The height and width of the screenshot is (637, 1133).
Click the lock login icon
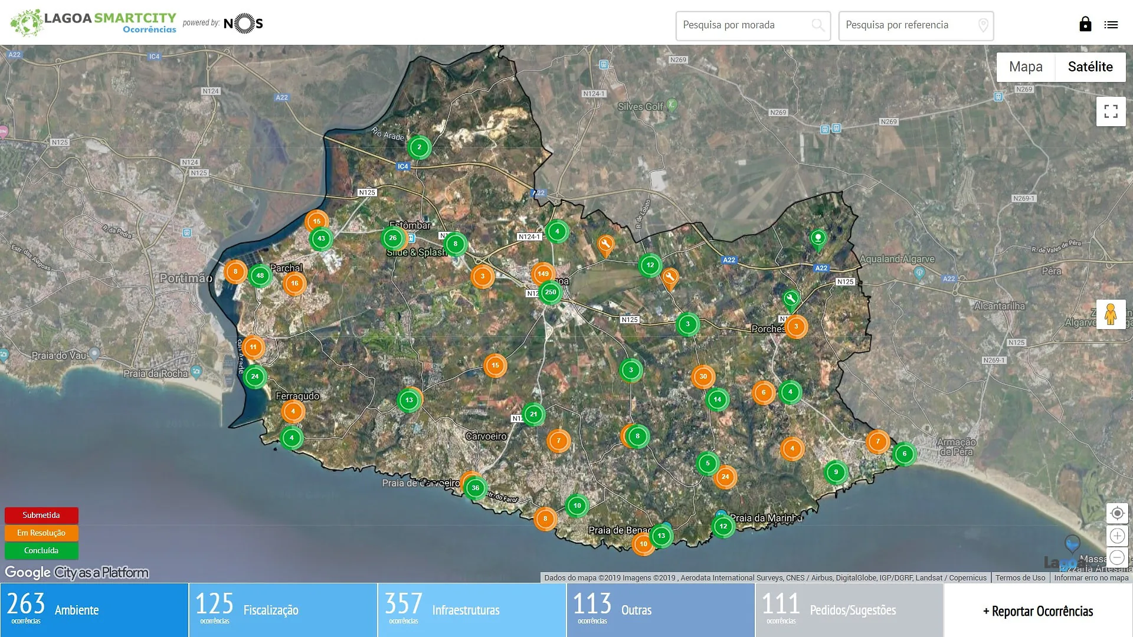tap(1085, 24)
